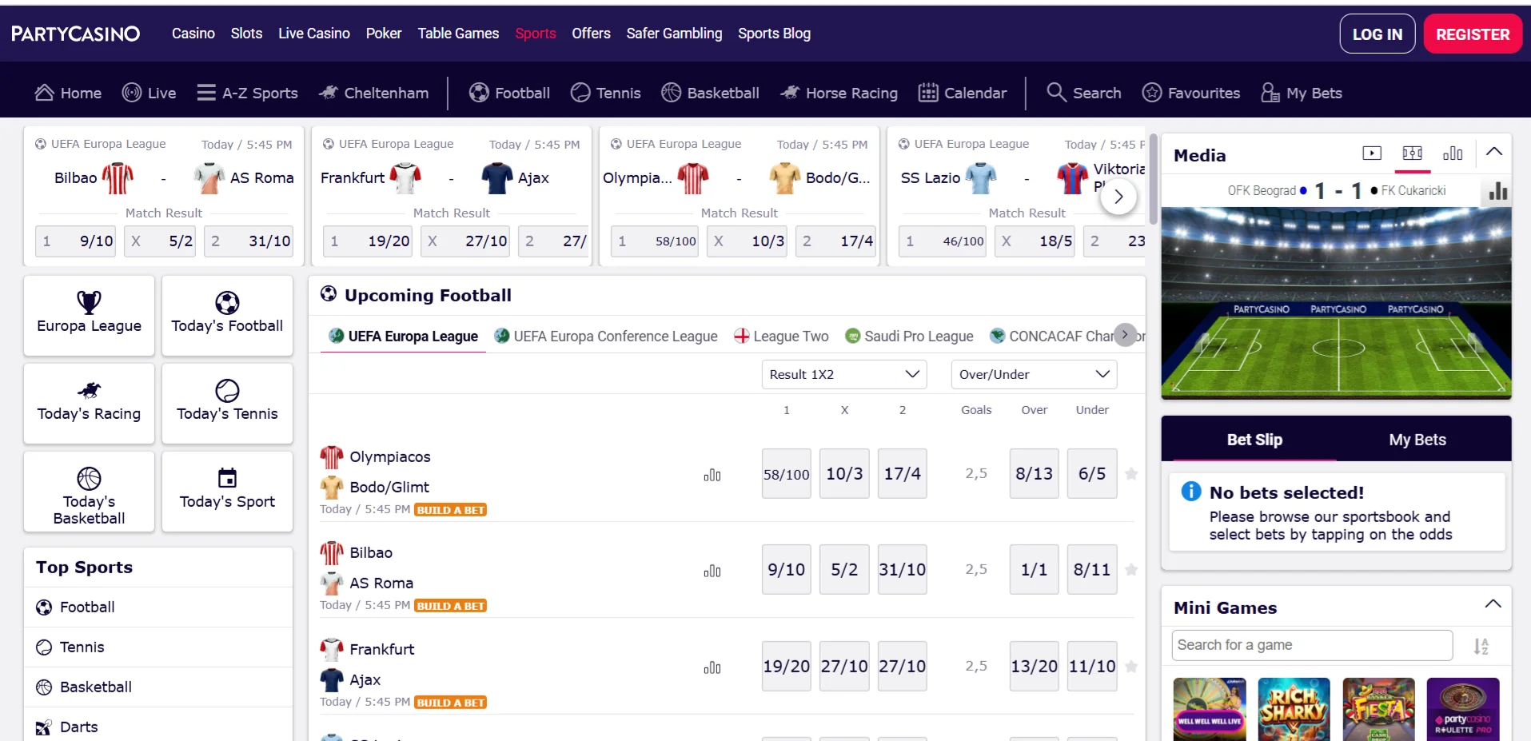1531x741 pixels.
Task: Open Darts in Top Sports list
Action: tap(158, 727)
